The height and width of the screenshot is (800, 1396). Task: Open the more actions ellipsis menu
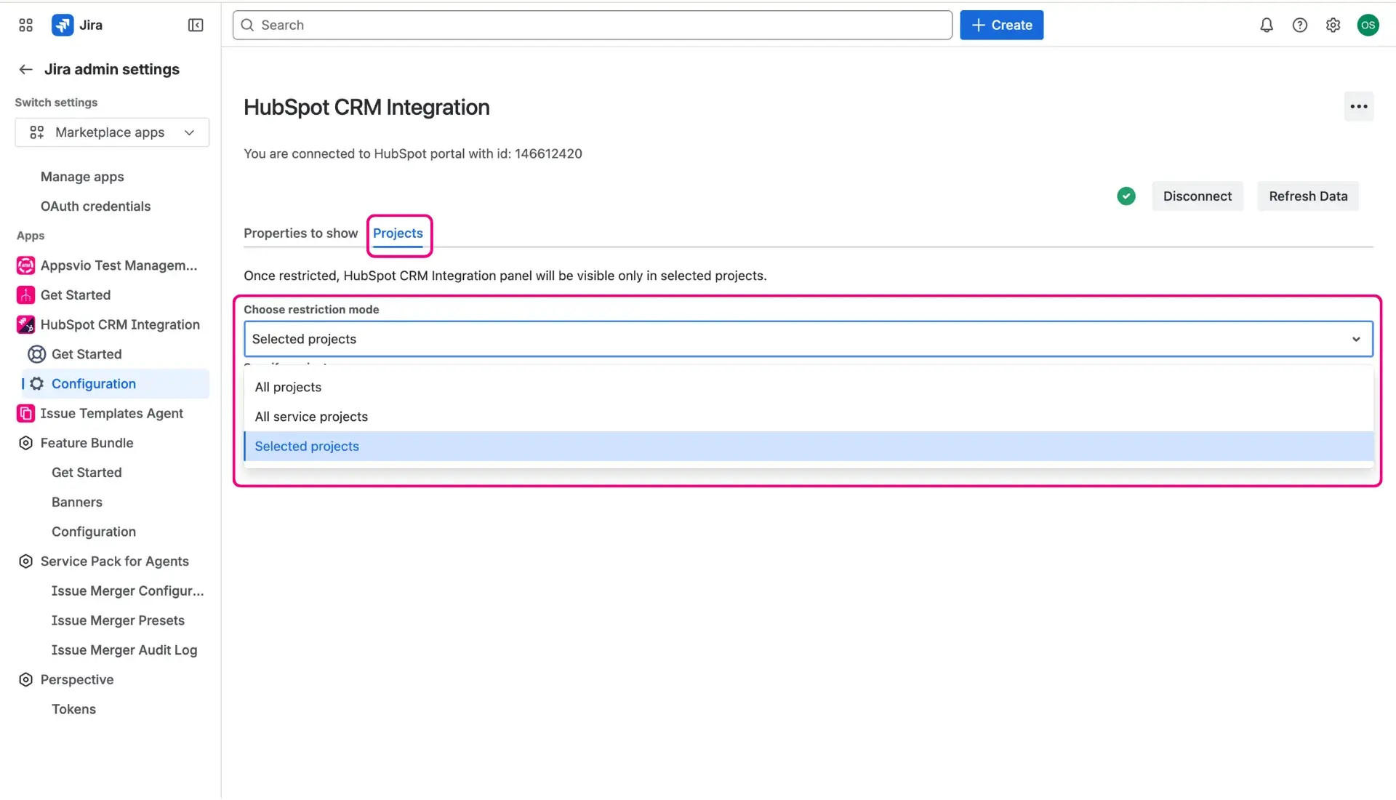coord(1359,106)
